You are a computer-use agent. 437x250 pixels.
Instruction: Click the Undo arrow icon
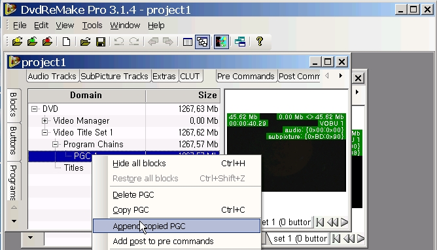click(x=119, y=42)
